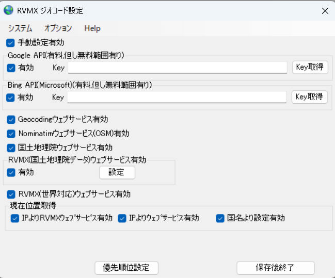Uncheck 国土地理院ウェブサービス有効 checkbox
335x278 pixels.
(x=11, y=148)
